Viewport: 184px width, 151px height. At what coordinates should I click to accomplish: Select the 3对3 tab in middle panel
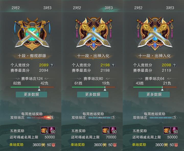coord(109,8)
